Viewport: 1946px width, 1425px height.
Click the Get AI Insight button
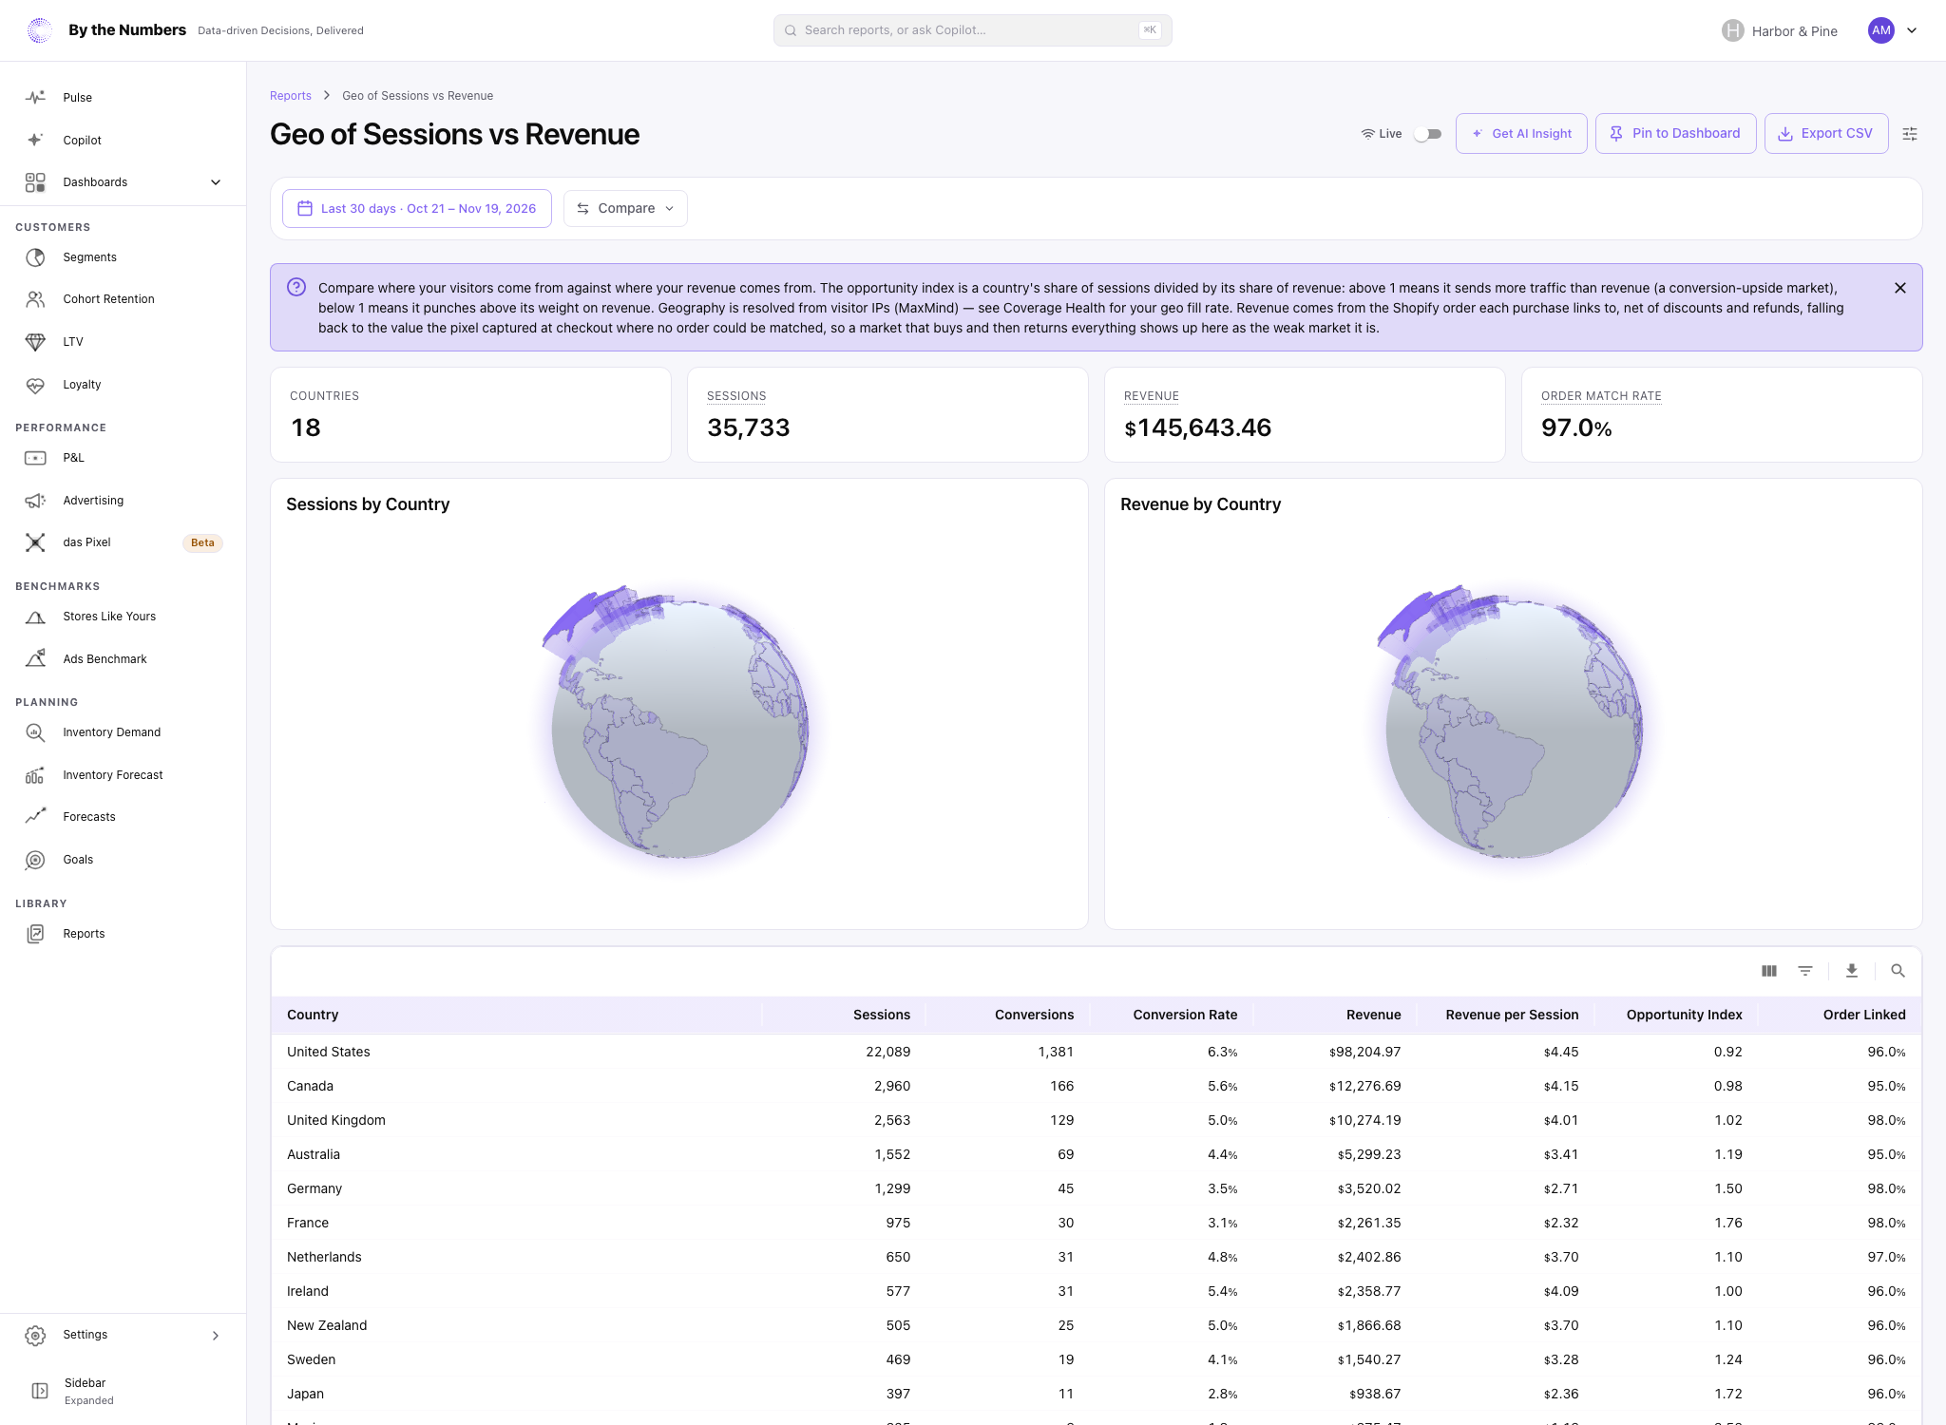point(1521,134)
